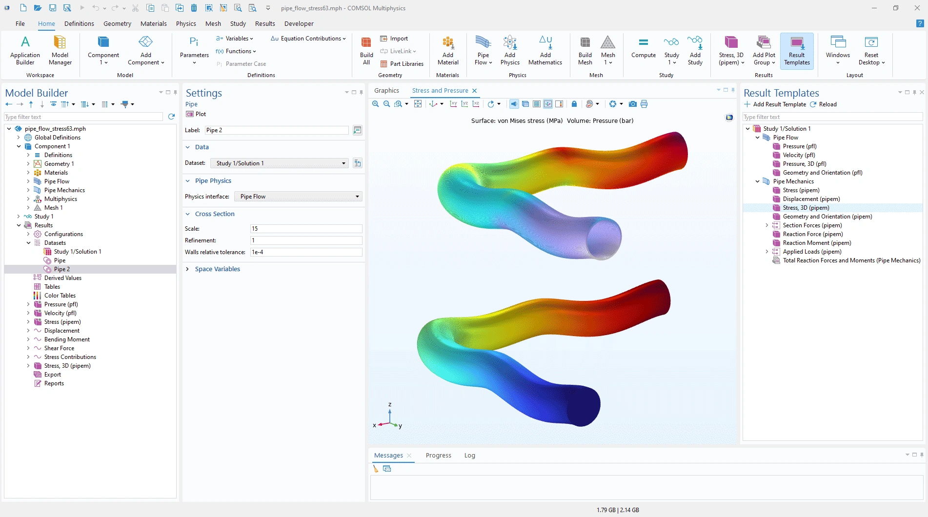Click the Plot icon in Settings
Viewport: 928px width, 517px height.
[196, 114]
